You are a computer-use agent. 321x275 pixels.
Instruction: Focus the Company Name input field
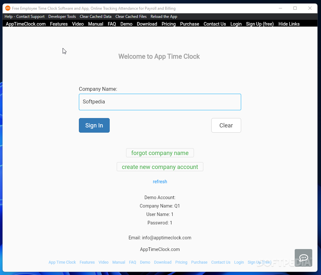coord(160,102)
